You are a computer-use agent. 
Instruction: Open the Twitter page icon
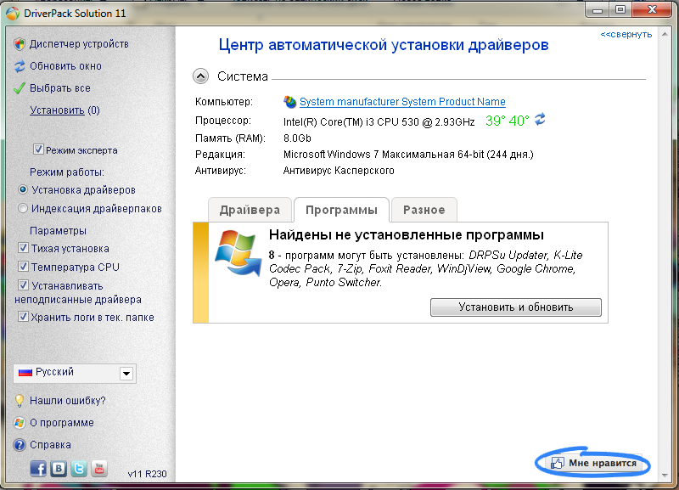click(79, 468)
